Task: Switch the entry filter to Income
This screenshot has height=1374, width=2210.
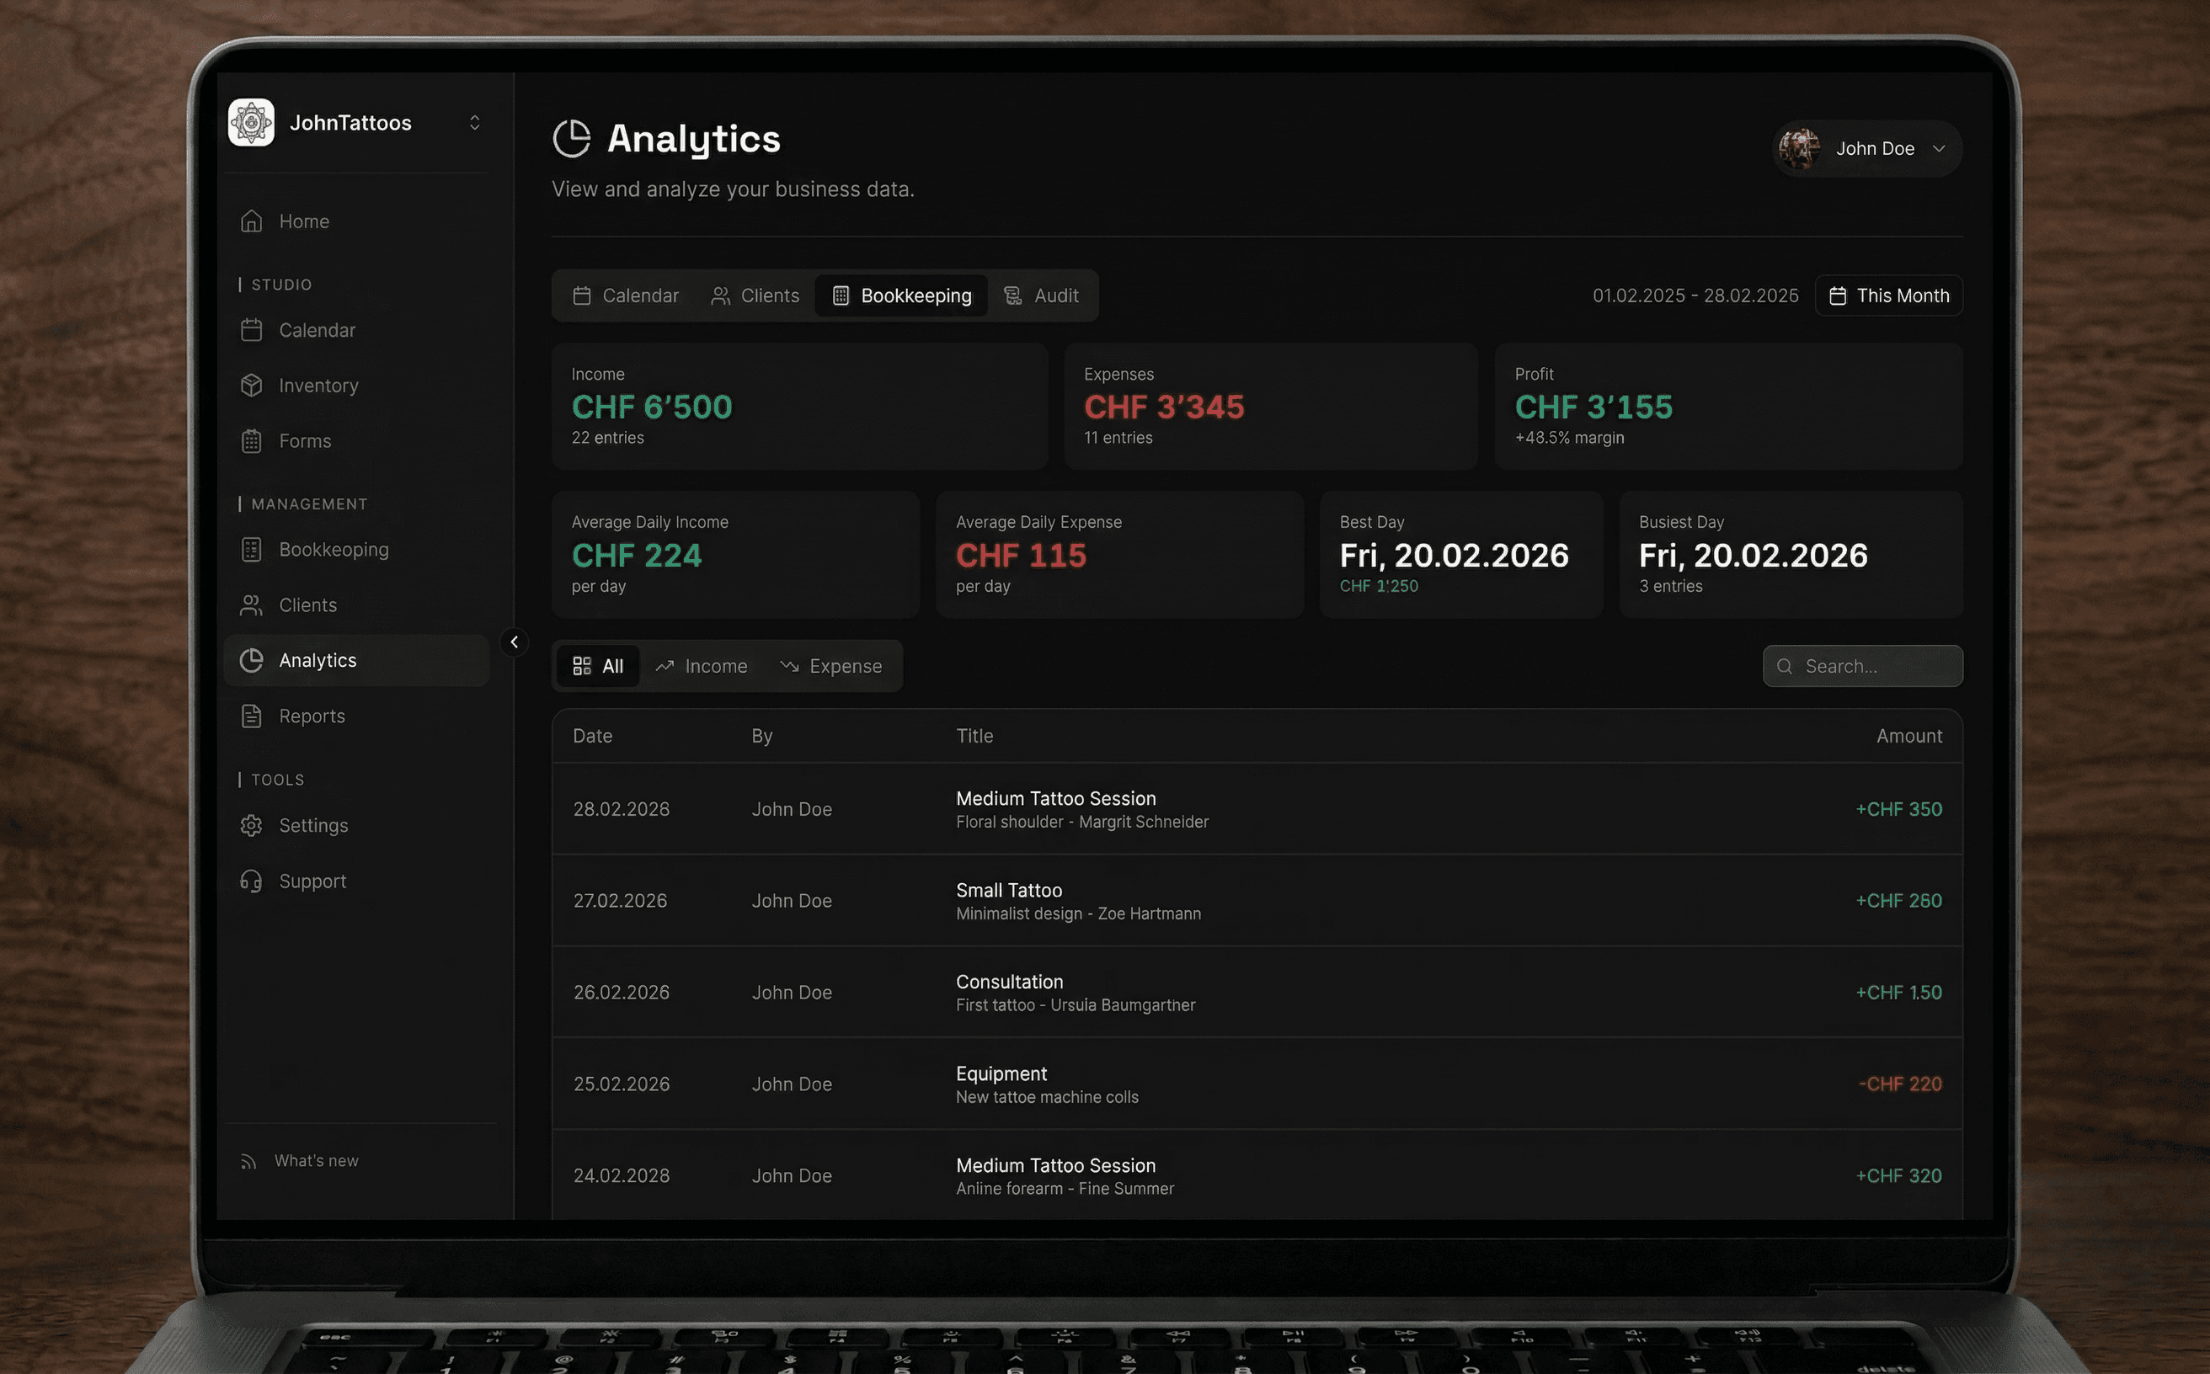Action: click(702, 666)
